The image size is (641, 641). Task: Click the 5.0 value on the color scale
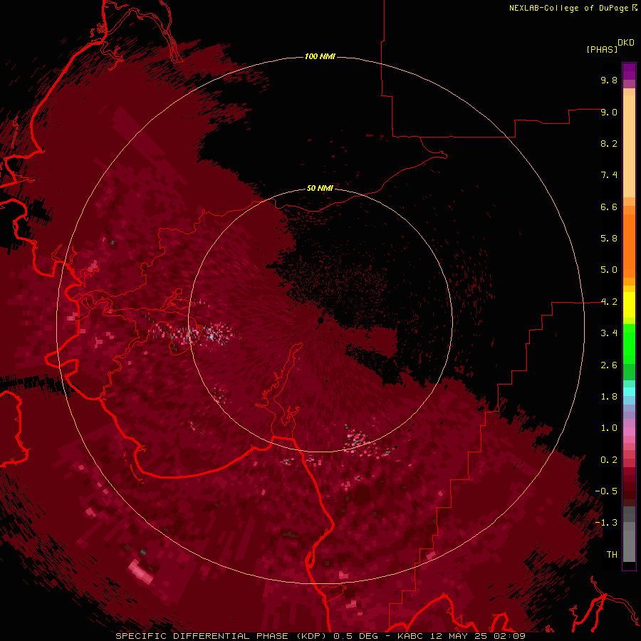click(x=609, y=270)
